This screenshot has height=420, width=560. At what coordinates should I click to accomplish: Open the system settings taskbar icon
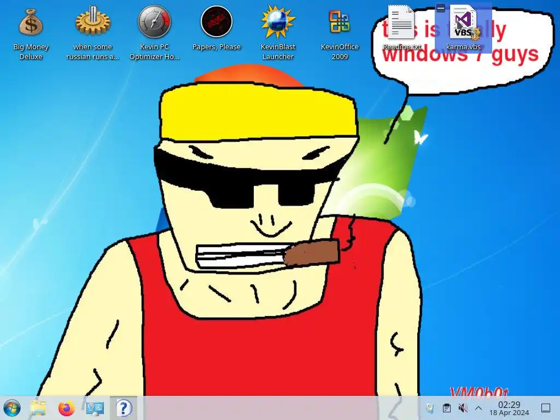coord(95,408)
